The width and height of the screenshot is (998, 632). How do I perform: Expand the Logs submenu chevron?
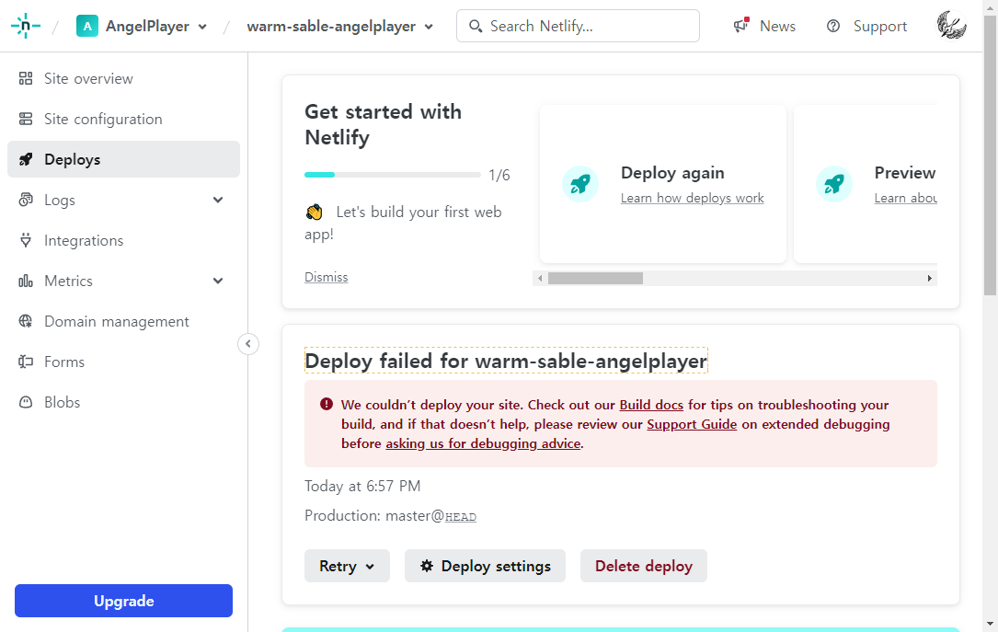(218, 200)
